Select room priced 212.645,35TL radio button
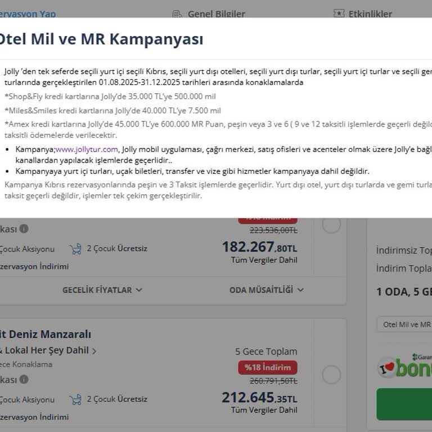 point(331,375)
